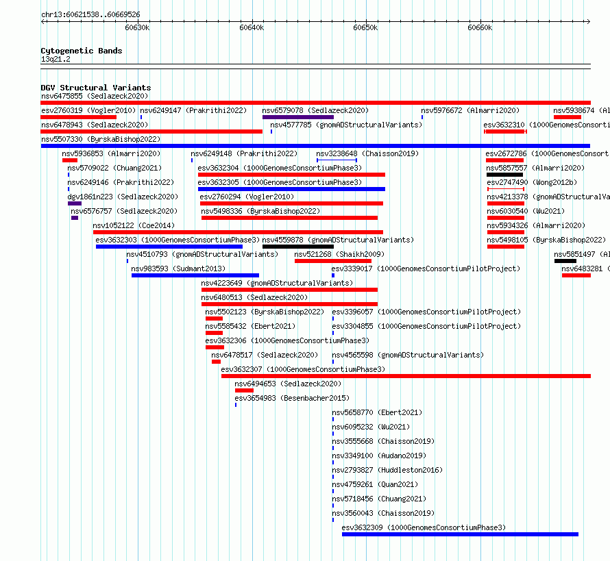Open nsv4759261 (Quan2021) variant
The height and width of the screenshot is (561, 610).
tap(376, 484)
